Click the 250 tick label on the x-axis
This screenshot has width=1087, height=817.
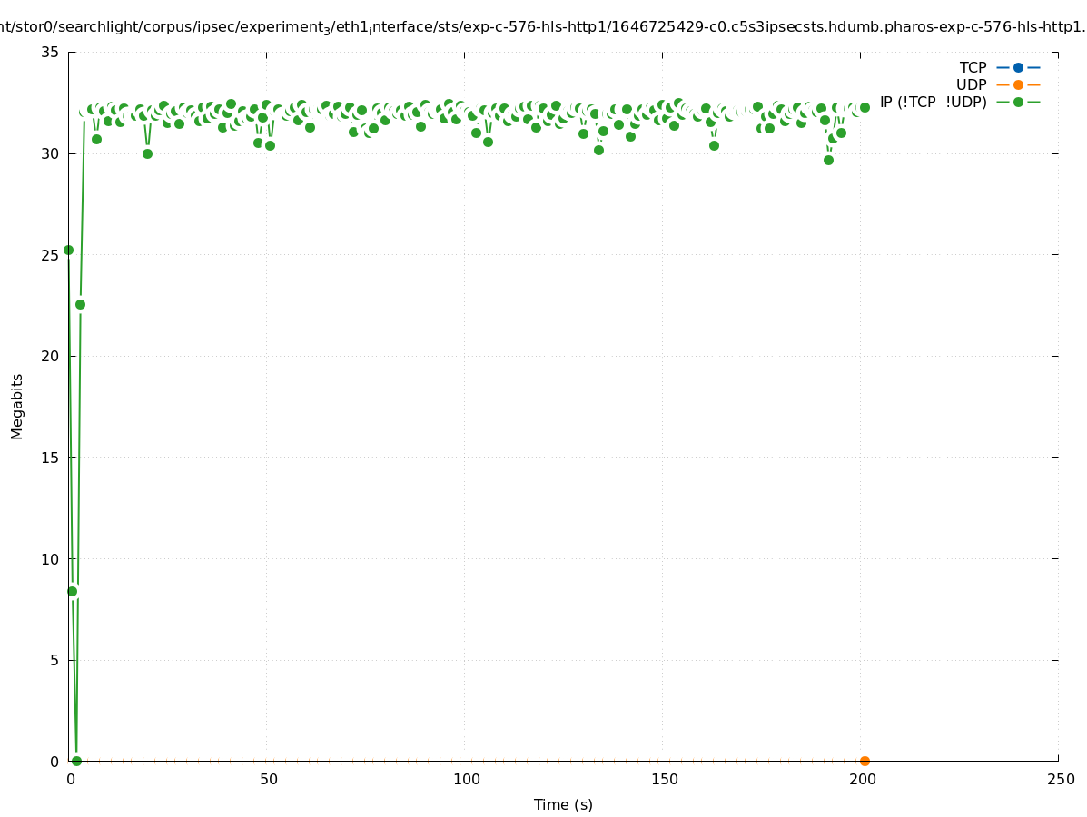1059,779
